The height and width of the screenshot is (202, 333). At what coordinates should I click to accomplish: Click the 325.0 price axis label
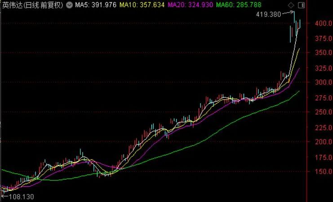pyautogui.click(x=324, y=68)
